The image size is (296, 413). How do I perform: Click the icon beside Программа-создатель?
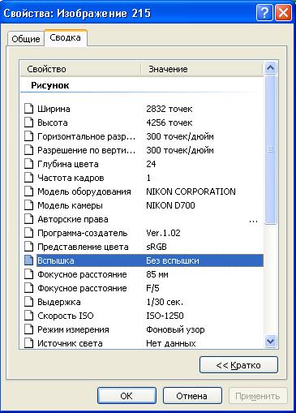tap(29, 233)
